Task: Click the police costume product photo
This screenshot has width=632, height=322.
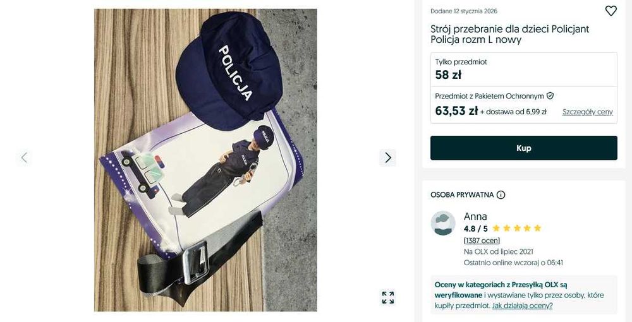Action: pos(205,160)
